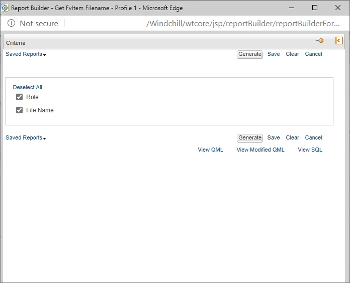Minimize the Edge window

click(x=292, y=8)
